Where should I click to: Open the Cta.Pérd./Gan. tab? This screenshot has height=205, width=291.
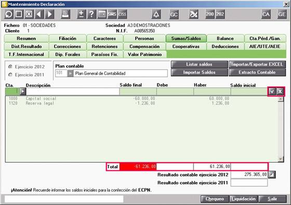coord(265,38)
